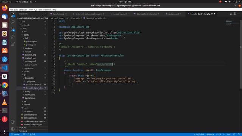Open docker-compose.yml in the explorer
The height and width of the screenshot is (136, 242).
pyautogui.click(x=33, y=125)
